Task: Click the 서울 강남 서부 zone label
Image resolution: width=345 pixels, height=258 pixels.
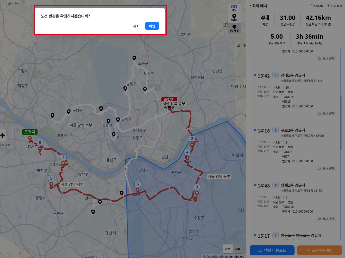Action: [72, 184]
